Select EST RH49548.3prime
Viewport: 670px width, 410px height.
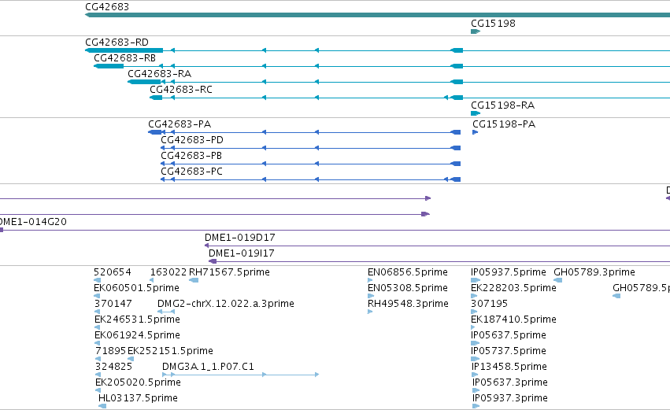(408, 304)
